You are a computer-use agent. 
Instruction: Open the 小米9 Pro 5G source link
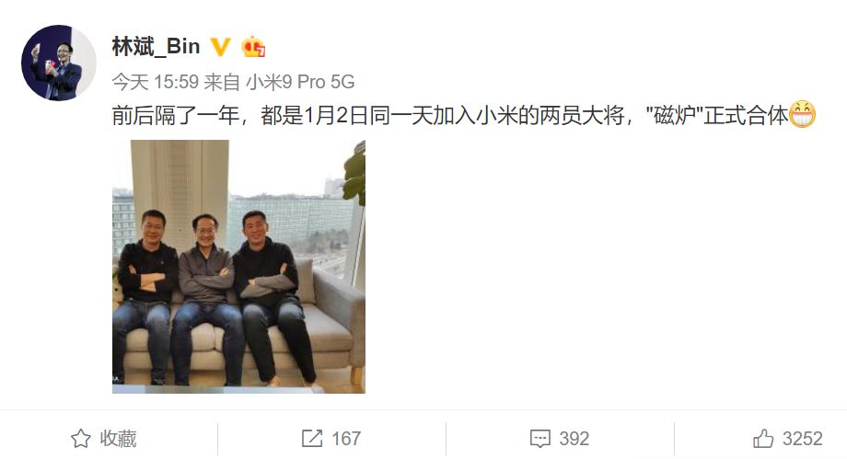click(x=300, y=82)
